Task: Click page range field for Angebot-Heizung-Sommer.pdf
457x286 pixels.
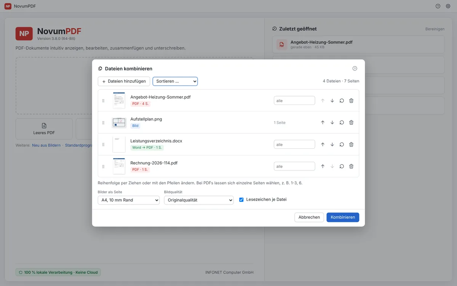Action: [x=294, y=101]
